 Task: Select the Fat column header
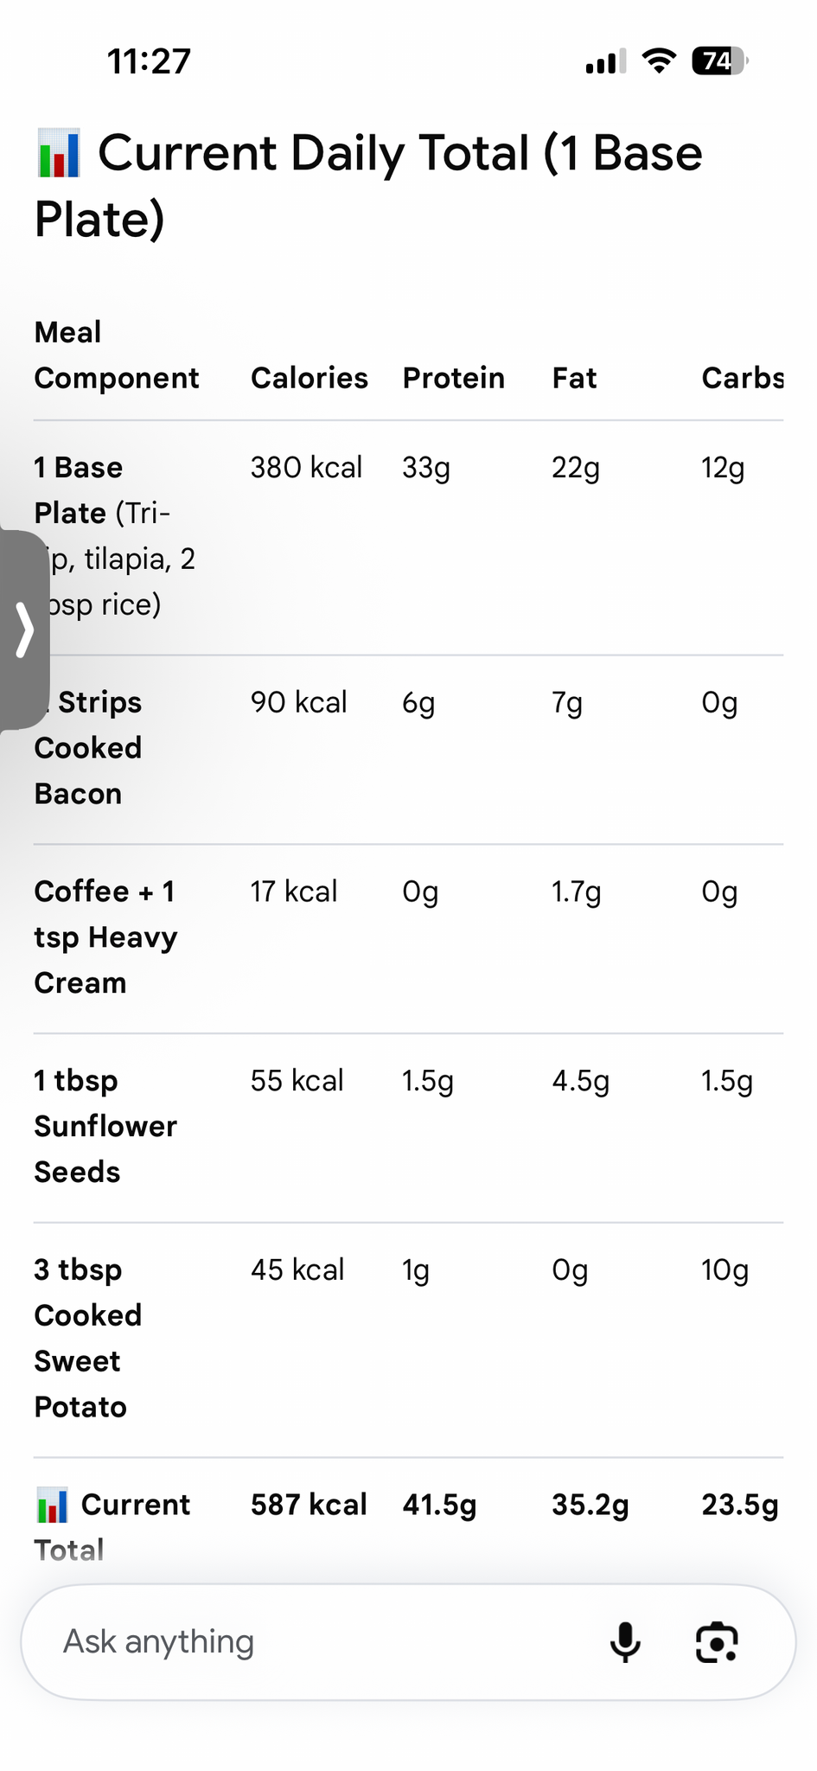(575, 378)
